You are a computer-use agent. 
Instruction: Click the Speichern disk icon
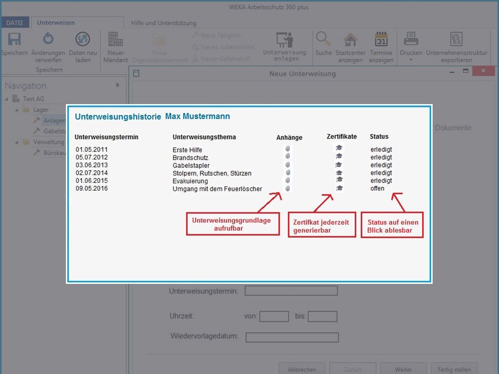pyautogui.click(x=14, y=39)
